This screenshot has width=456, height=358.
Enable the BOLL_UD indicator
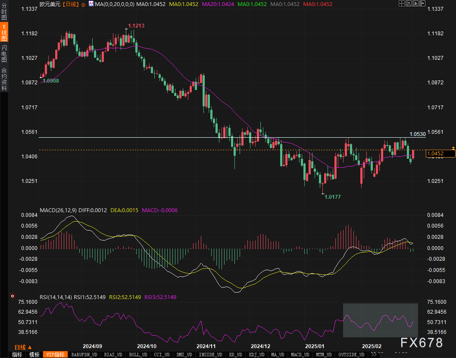pos(137,355)
